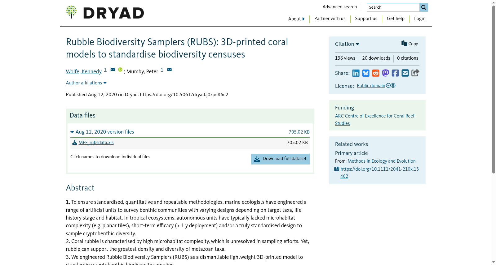Share dataset on Bluesky
This screenshot has height=265, width=496.
366,73
